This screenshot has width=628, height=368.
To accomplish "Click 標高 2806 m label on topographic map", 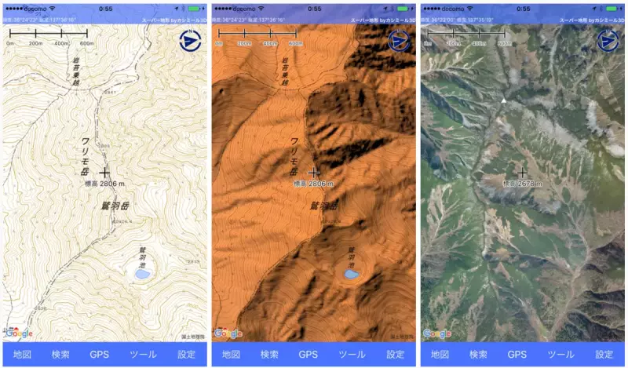I will coord(104,184).
